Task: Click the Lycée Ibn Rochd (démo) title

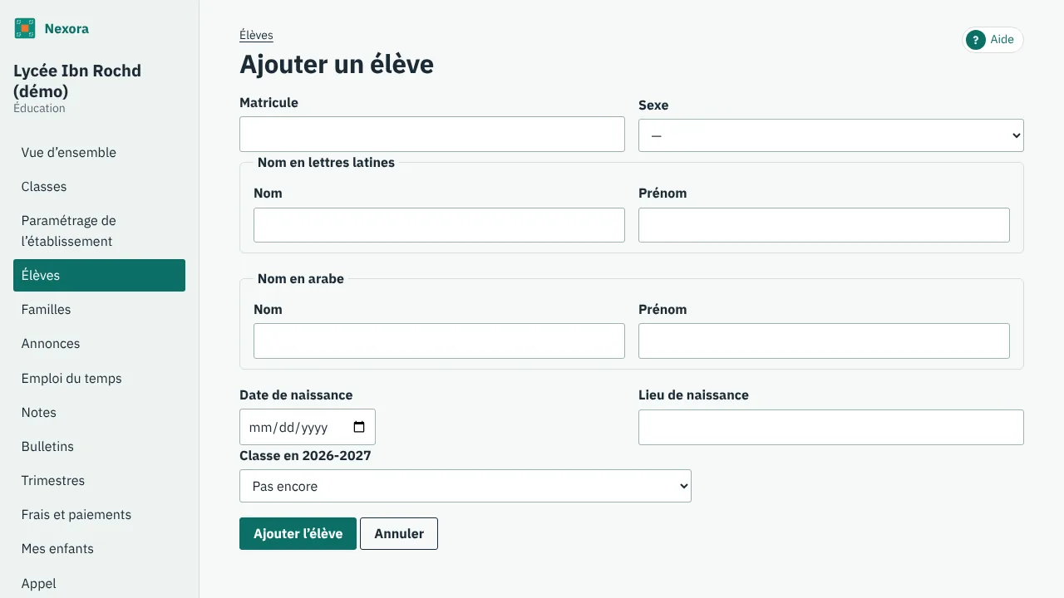Action: pos(77,81)
